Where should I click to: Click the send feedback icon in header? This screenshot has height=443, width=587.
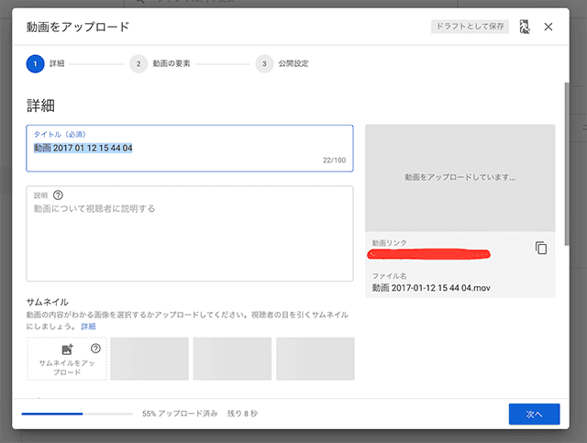coord(525,27)
